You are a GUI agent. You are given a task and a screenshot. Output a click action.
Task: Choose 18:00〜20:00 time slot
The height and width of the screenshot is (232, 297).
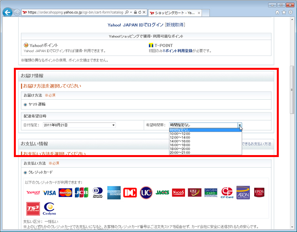[205, 149]
